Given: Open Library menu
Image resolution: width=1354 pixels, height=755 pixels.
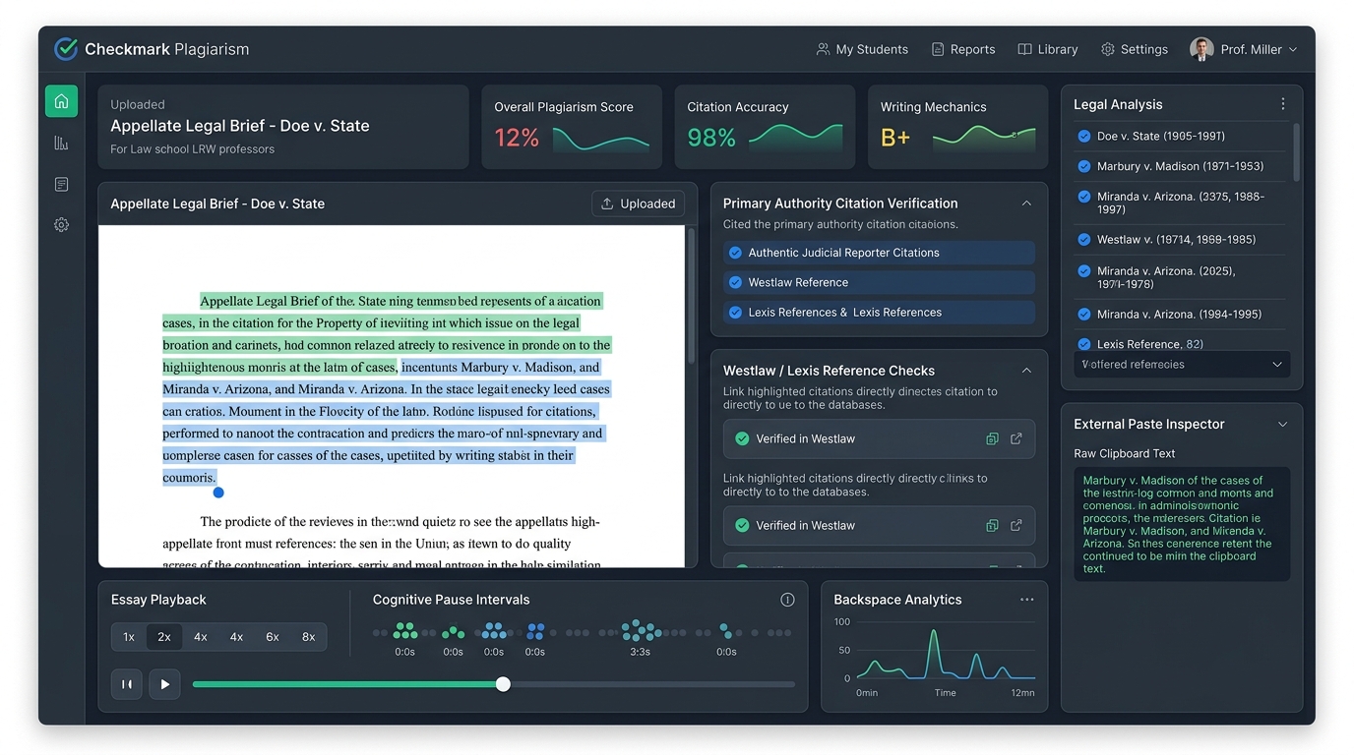Looking at the screenshot, I should click(1048, 49).
